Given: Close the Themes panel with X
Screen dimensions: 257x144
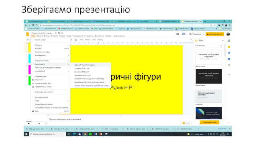Looking at the screenshot, I should tap(223, 41).
